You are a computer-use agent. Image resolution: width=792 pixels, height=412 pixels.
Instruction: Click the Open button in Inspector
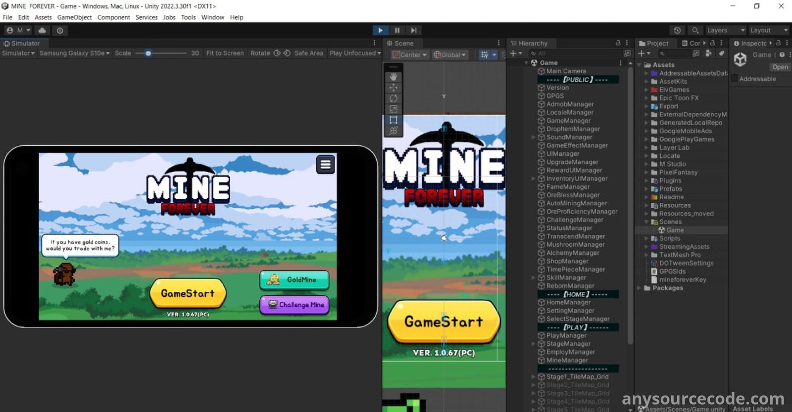click(780, 67)
